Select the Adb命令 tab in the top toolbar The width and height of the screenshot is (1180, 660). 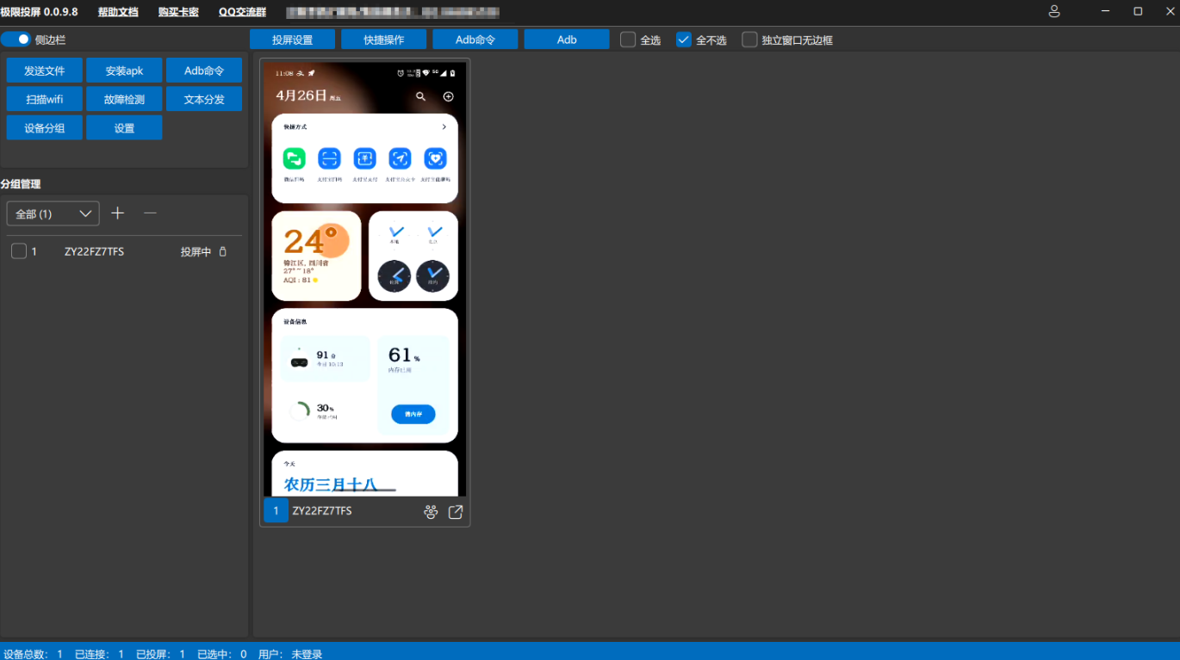coord(475,40)
